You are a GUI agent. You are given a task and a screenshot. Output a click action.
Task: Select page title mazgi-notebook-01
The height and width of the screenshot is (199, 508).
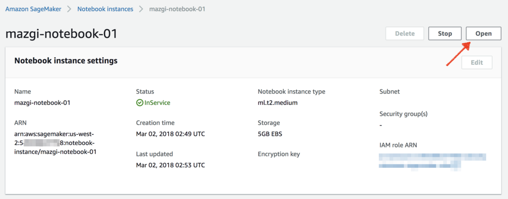tap(61, 34)
